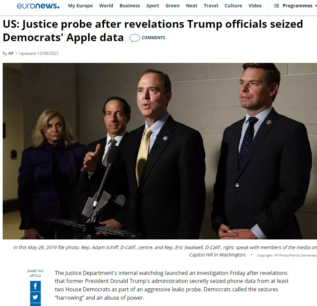The height and width of the screenshot is (306, 317).
Task: Share article via Twitter icon
Action: point(35,297)
